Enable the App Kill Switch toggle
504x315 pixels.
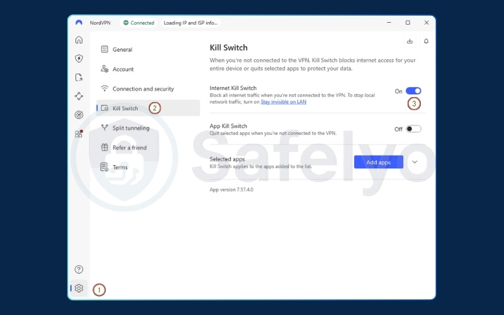tap(413, 129)
